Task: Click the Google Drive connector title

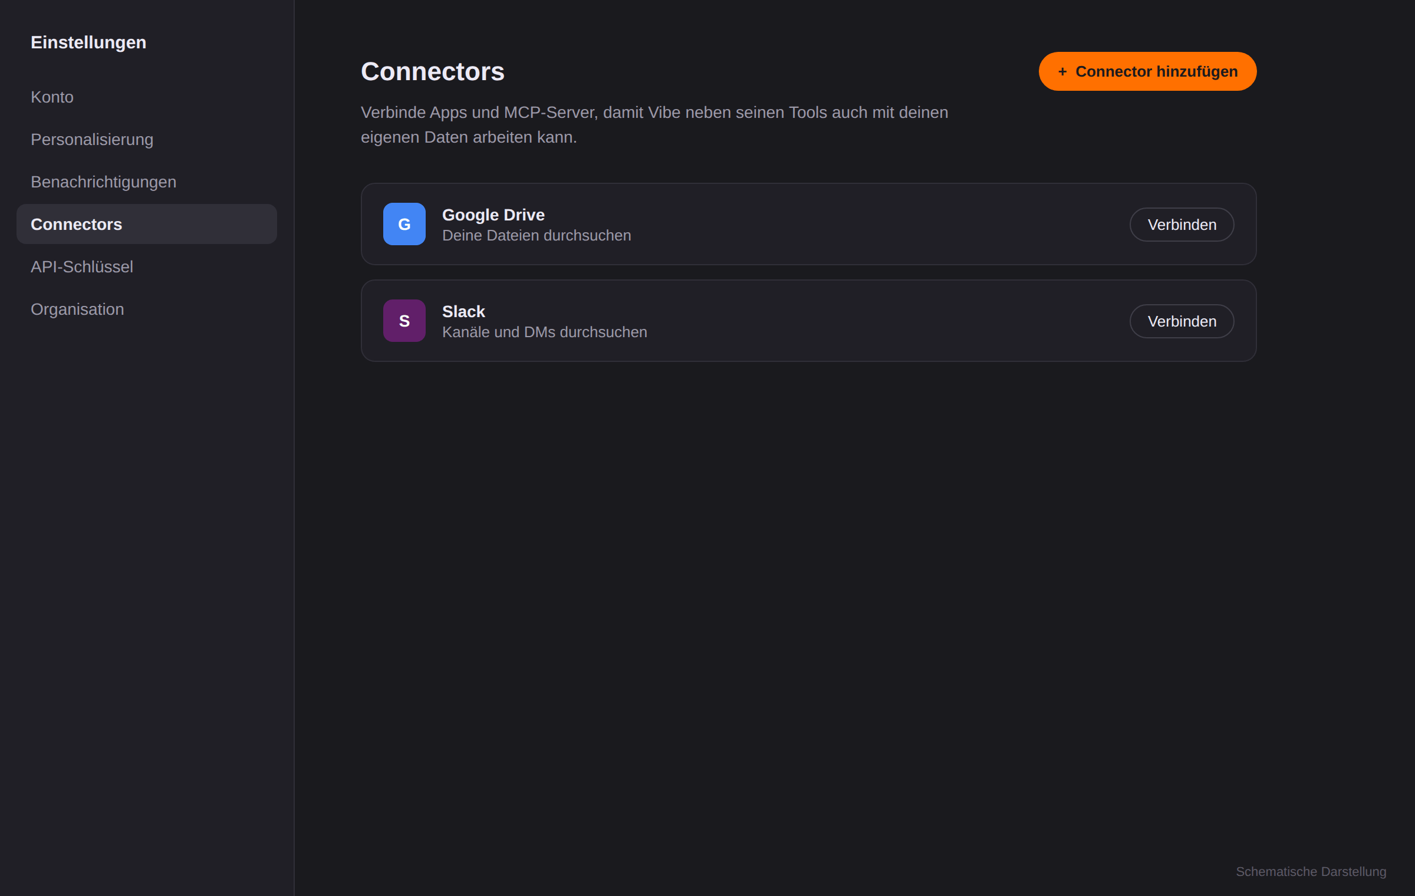Action: pos(493,215)
